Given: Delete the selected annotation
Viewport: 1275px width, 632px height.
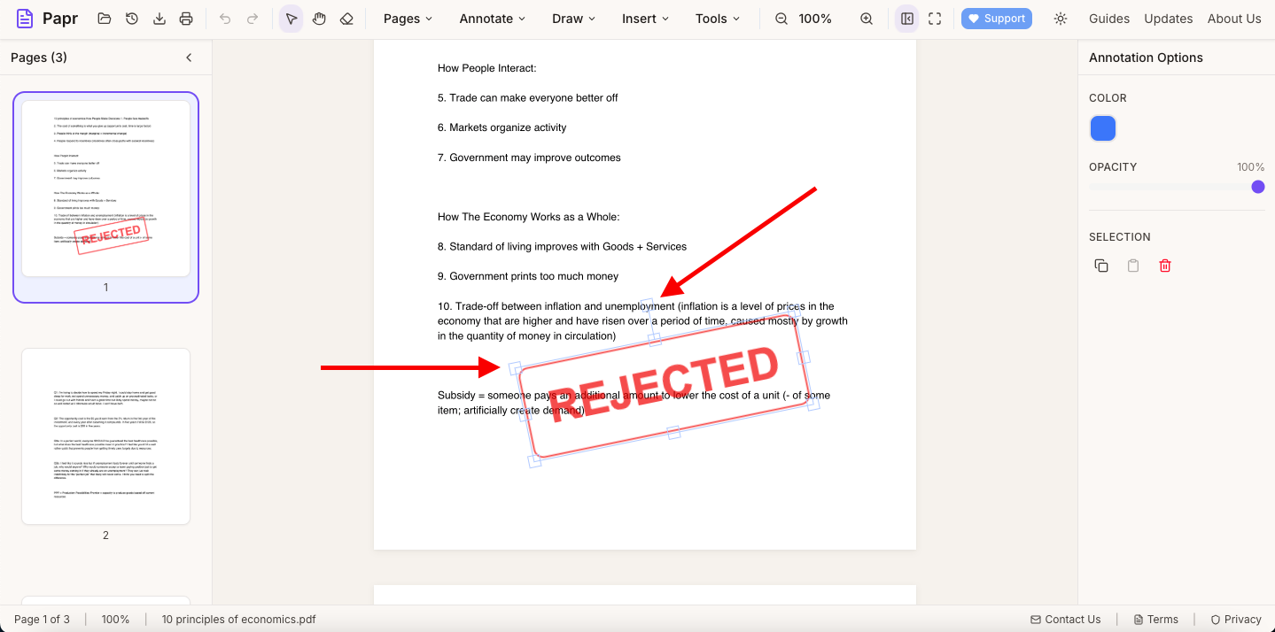Looking at the screenshot, I should pos(1164,265).
